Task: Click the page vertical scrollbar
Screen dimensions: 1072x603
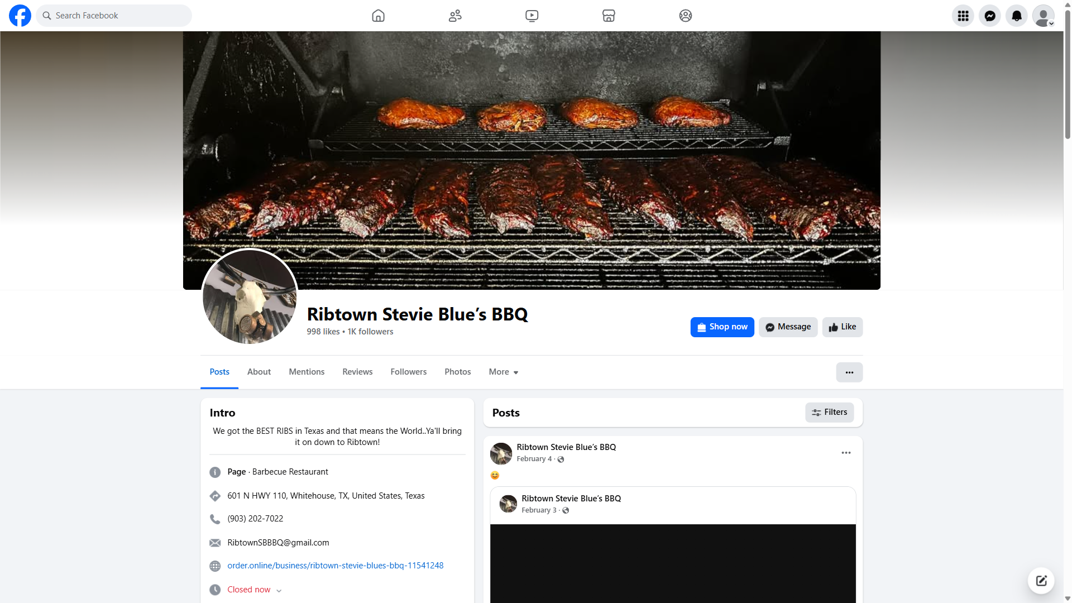Action: (1067, 73)
